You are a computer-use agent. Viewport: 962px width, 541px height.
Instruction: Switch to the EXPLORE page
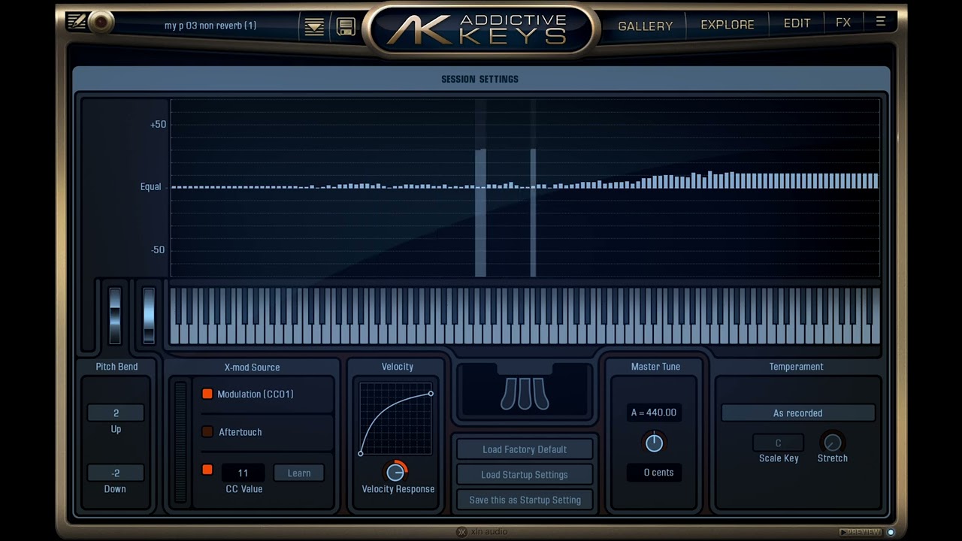click(x=728, y=25)
